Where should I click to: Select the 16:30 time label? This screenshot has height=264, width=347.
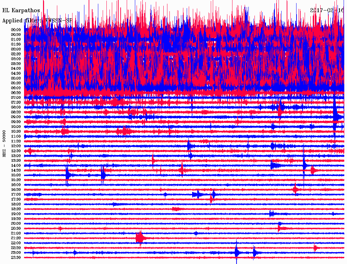(x=16, y=190)
